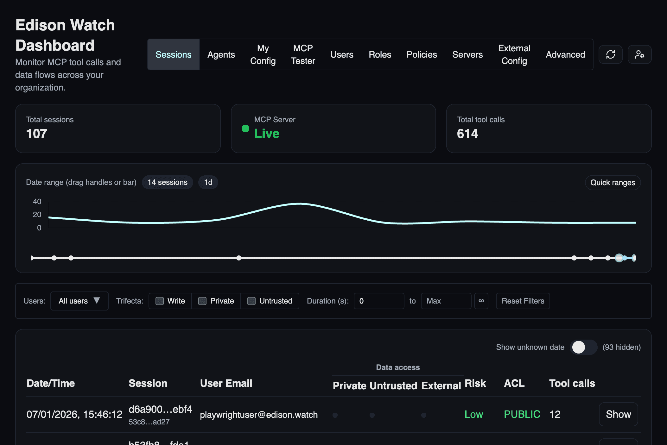Click the green MCP Server live dot
Image resolution: width=667 pixels, height=445 pixels.
tap(245, 128)
